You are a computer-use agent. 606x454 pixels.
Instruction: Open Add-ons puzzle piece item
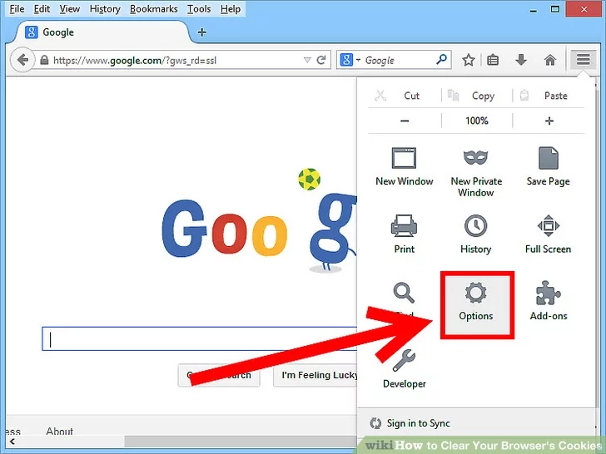click(549, 301)
